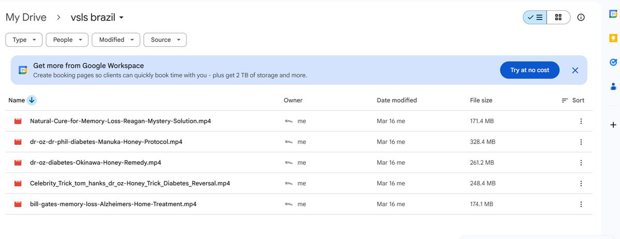Click video icon of bill-gates-memory-loss file
This screenshot has height=239, width=620.
tap(18, 204)
